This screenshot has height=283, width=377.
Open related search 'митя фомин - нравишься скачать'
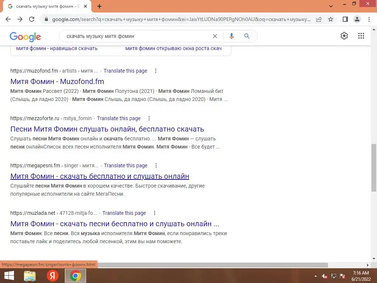click(x=57, y=48)
